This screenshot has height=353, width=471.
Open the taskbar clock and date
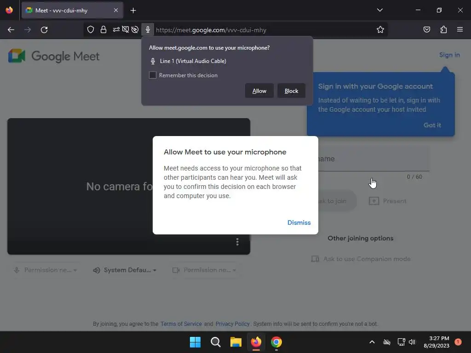tap(436, 342)
